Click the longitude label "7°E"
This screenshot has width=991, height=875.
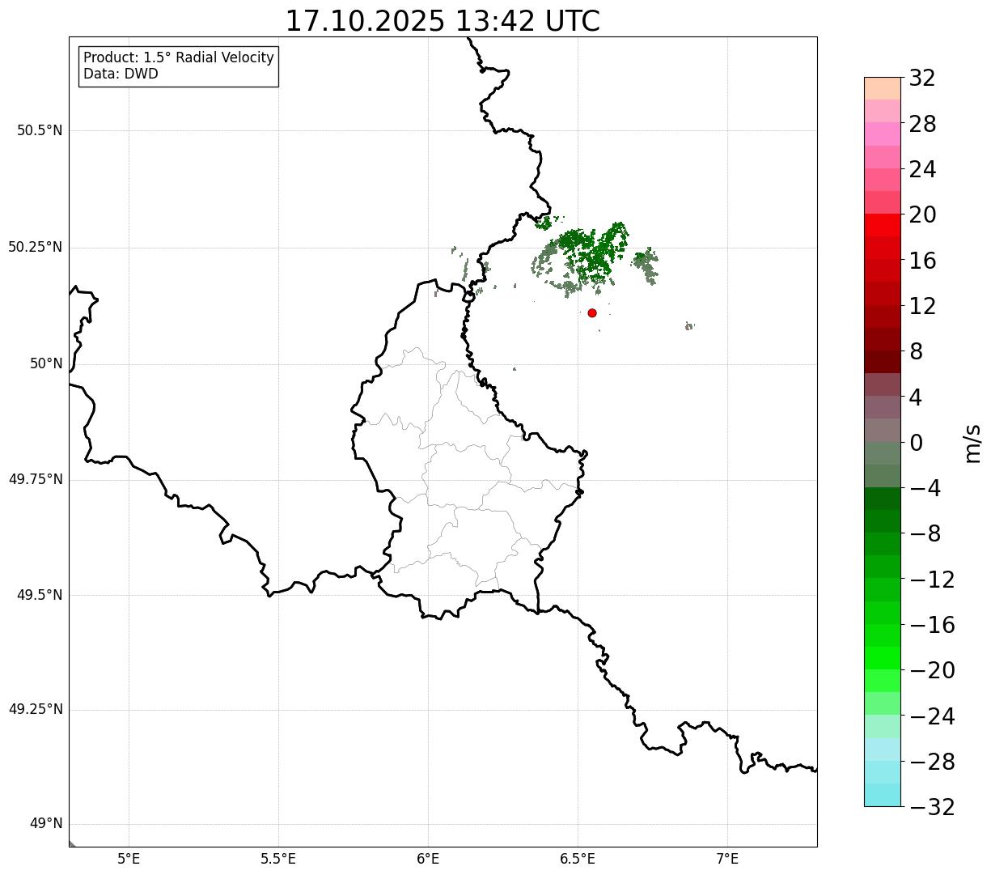tap(727, 859)
